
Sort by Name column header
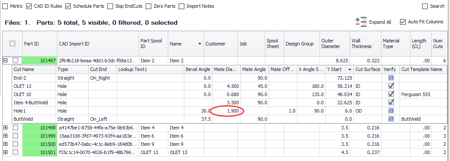pyautogui.click(x=186, y=44)
